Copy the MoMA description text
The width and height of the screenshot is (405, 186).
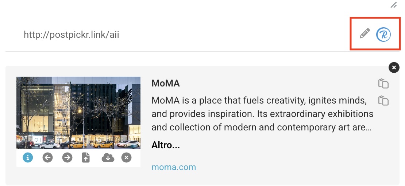pyautogui.click(x=383, y=101)
